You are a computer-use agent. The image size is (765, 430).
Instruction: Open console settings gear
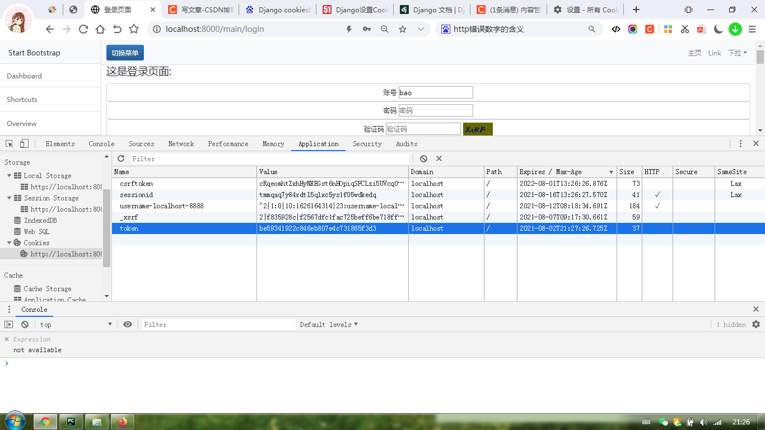(x=756, y=324)
